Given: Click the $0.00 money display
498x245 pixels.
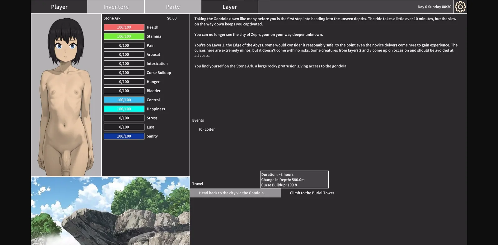Looking at the screenshot, I should (172, 18).
